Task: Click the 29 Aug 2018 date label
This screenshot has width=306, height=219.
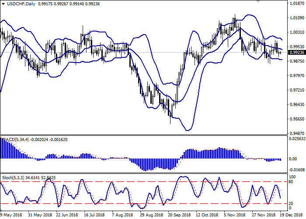Action: pyautogui.click(x=150, y=215)
